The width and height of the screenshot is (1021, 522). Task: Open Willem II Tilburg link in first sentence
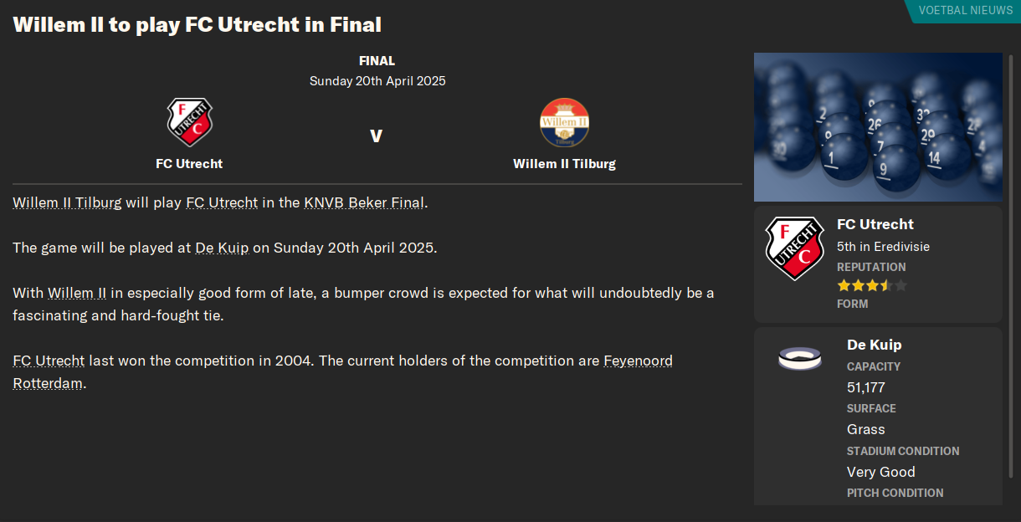pyautogui.click(x=67, y=202)
